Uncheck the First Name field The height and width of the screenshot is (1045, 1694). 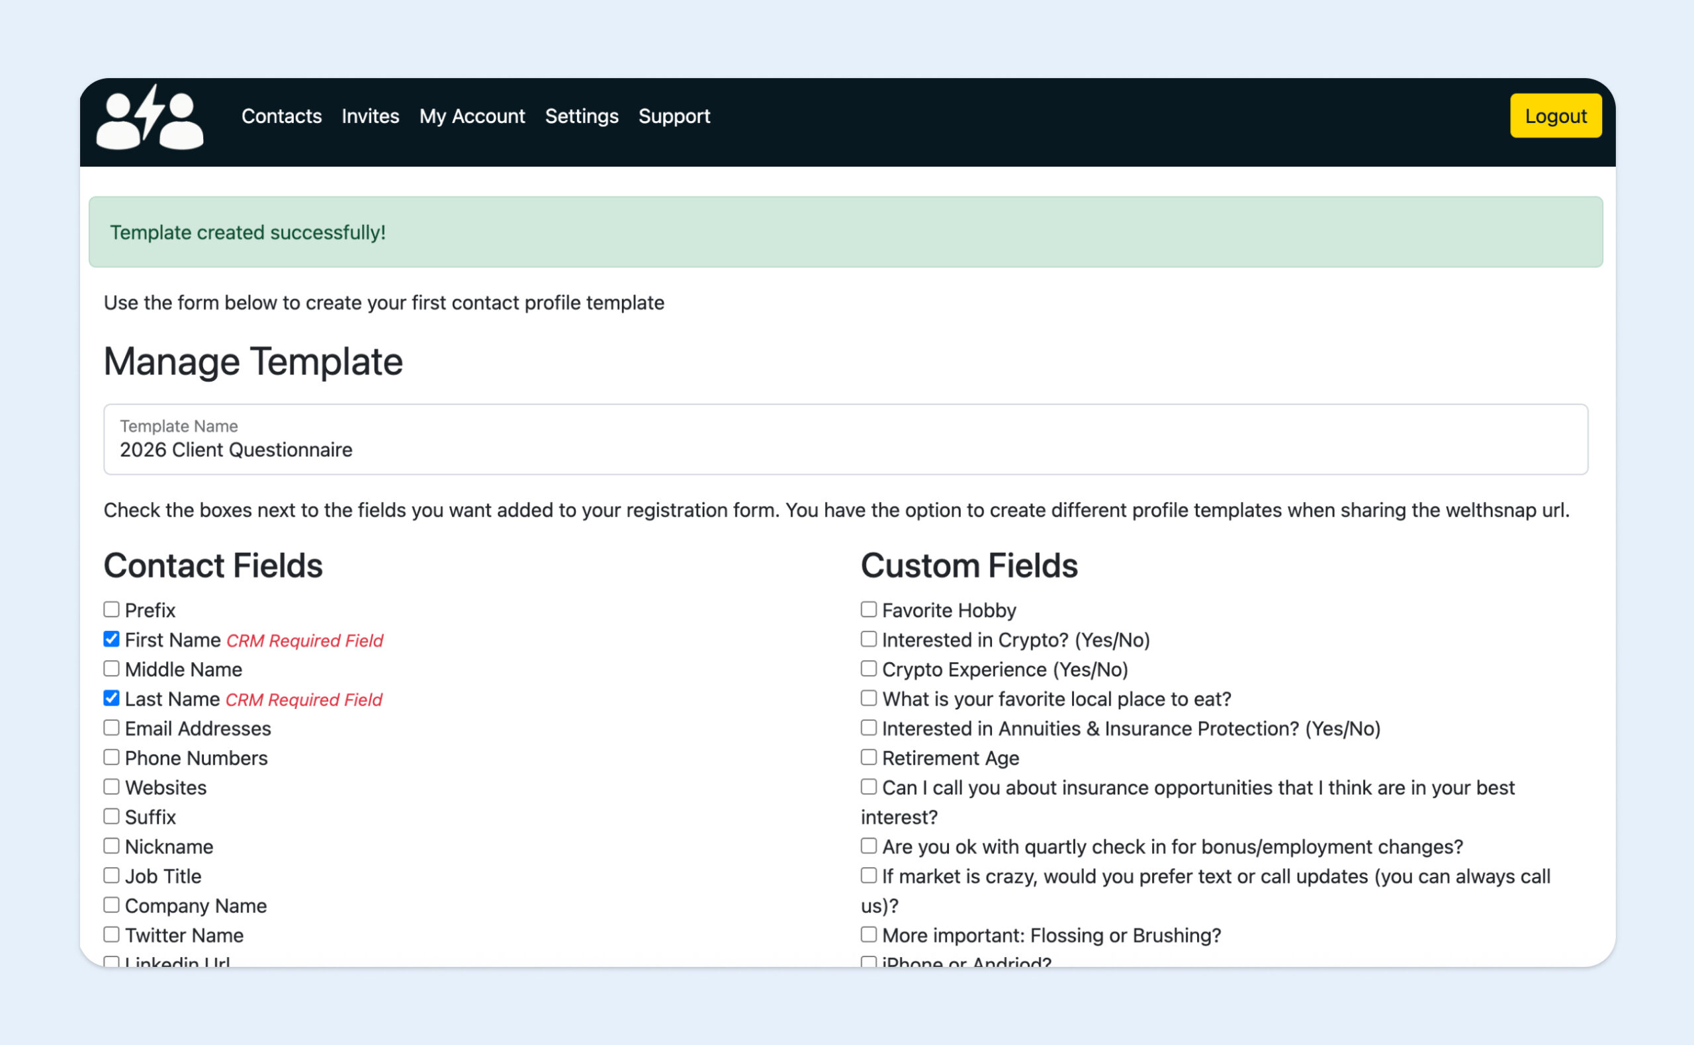(x=111, y=639)
